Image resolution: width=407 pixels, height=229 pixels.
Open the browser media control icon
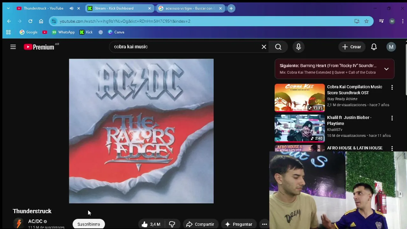(x=381, y=21)
